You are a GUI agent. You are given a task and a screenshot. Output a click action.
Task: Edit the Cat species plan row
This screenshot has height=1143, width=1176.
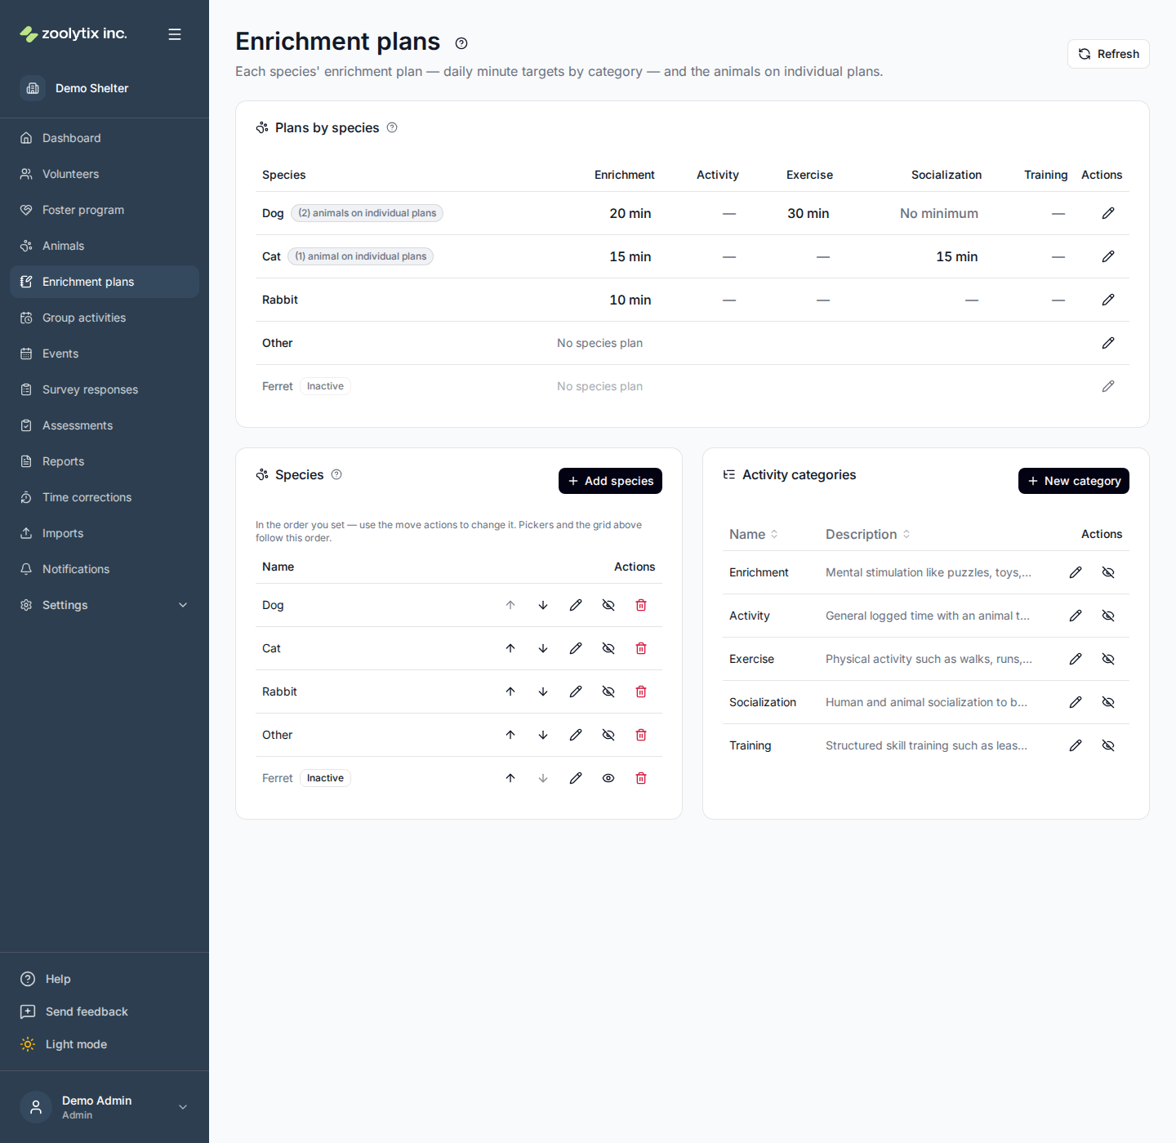click(1108, 256)
